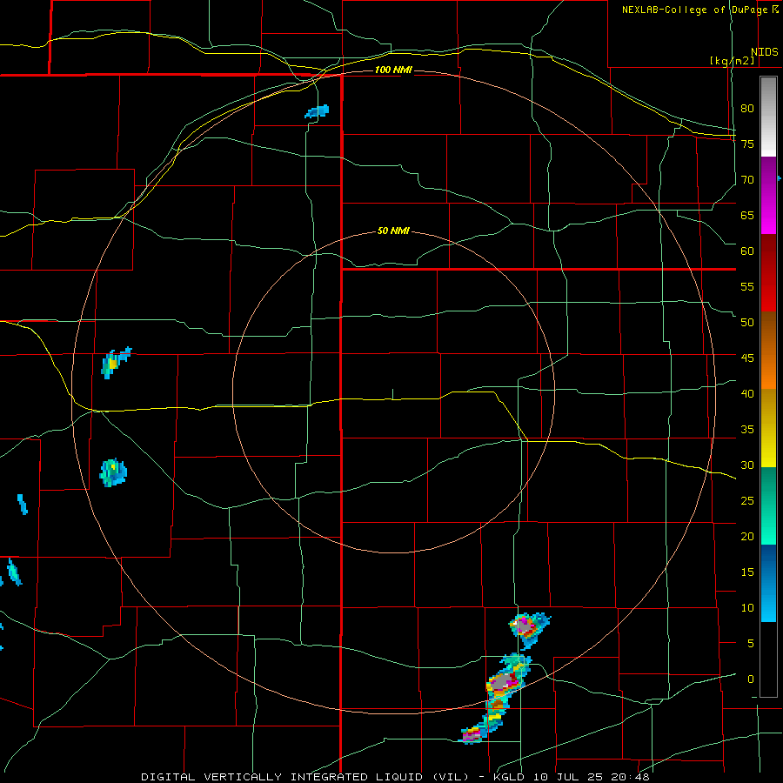The image size is (783, 783).
Task: Click the legend value 45
Action: (x=747, y=358)
